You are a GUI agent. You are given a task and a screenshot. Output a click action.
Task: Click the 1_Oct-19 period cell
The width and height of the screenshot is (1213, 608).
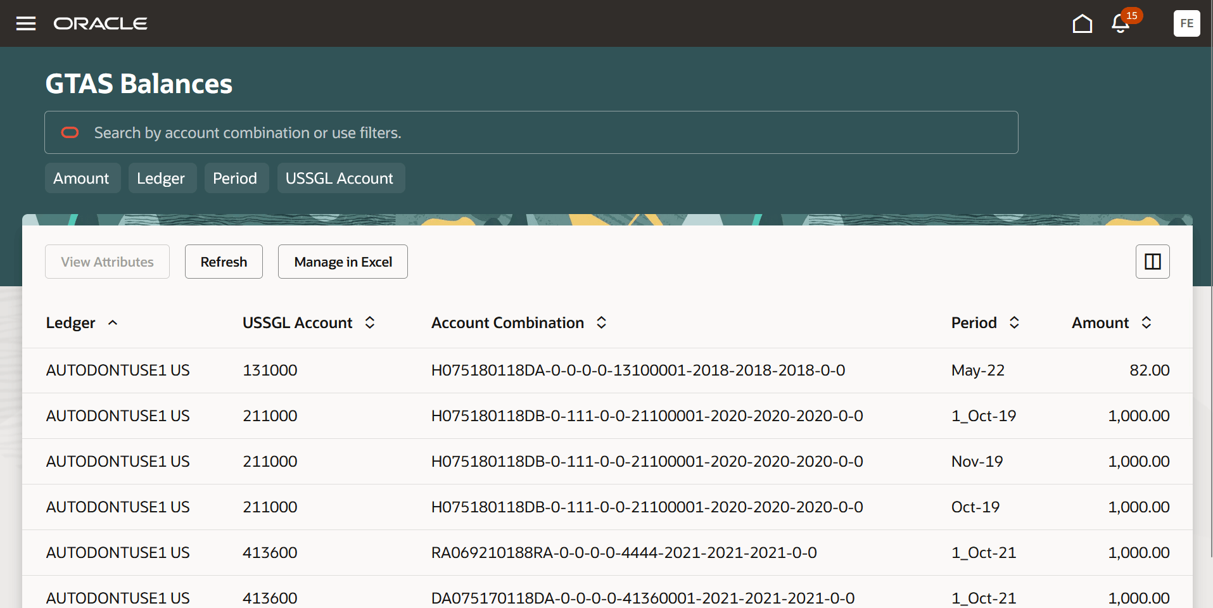(984, 416)
